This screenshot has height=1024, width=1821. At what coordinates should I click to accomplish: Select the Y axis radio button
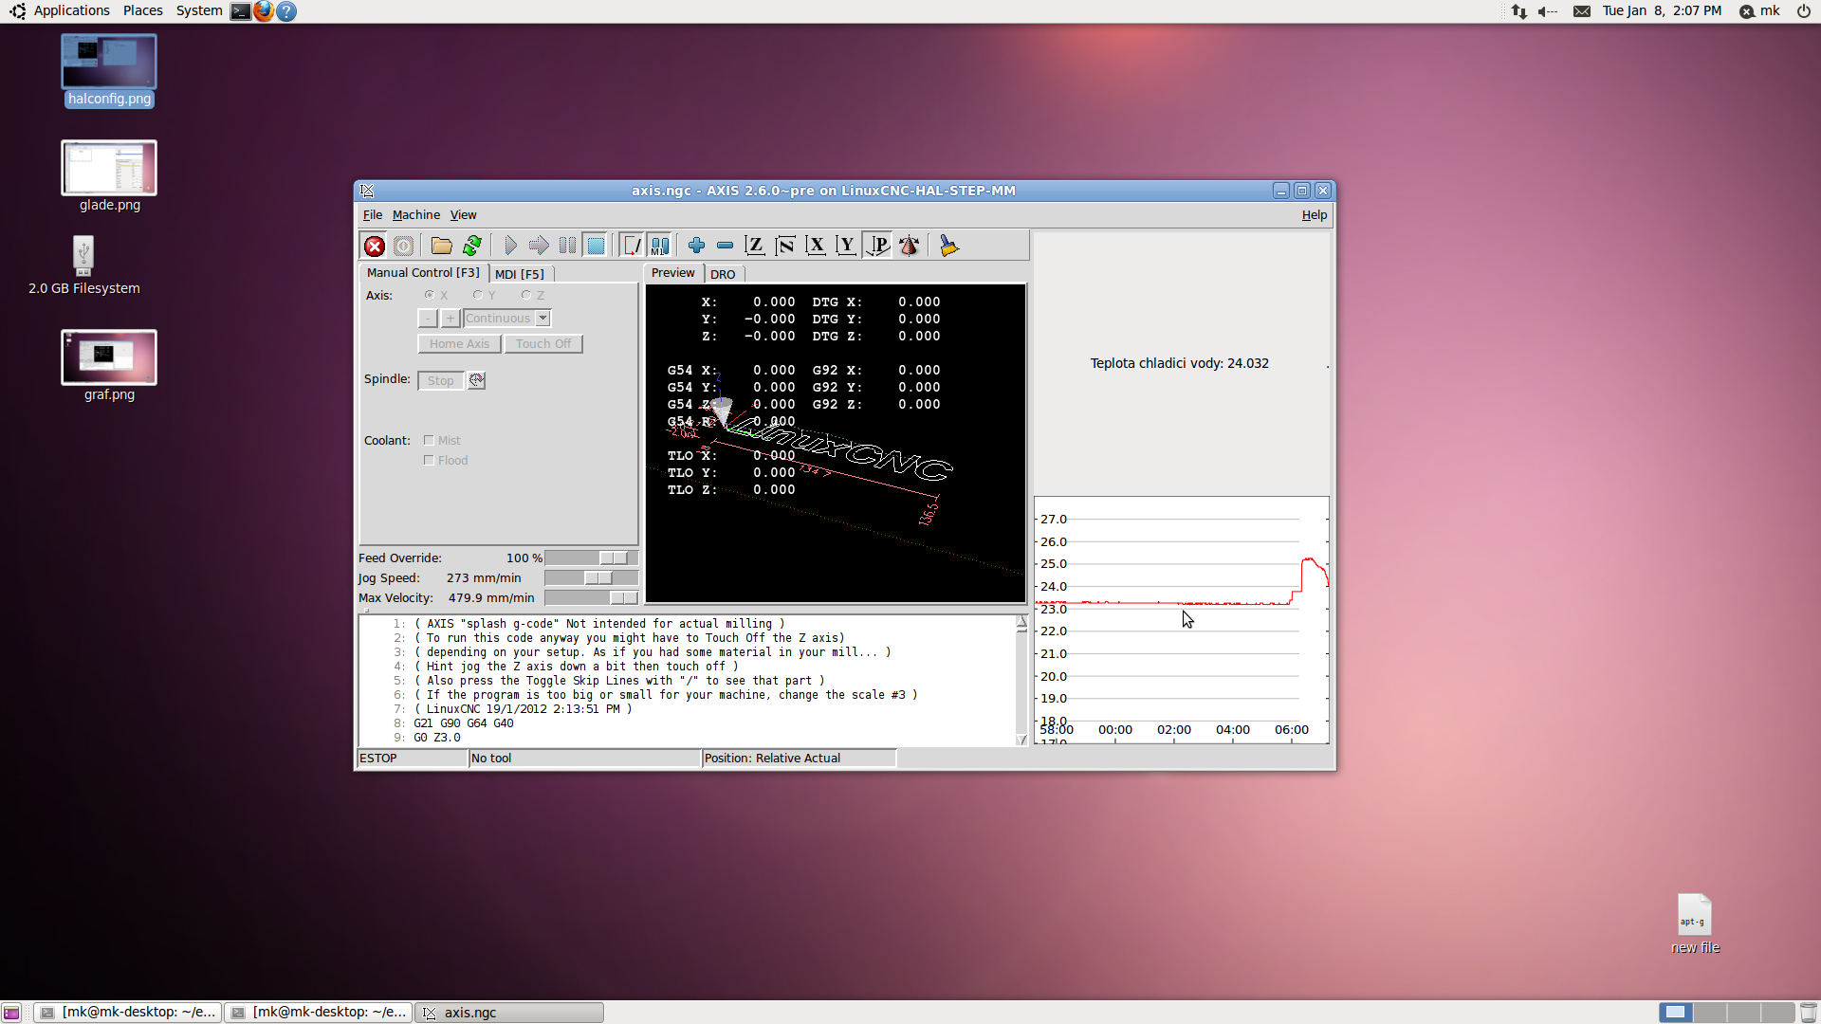pos(478,295)
